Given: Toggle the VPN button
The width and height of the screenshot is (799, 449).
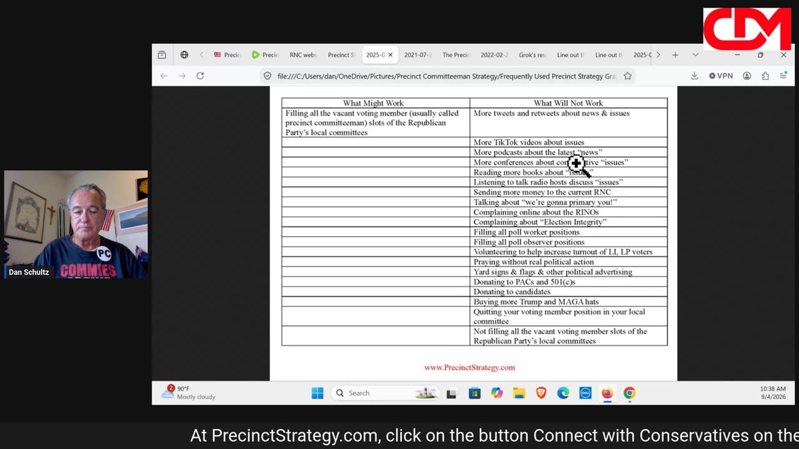Looking at the screenshot, I should [721, 76].
